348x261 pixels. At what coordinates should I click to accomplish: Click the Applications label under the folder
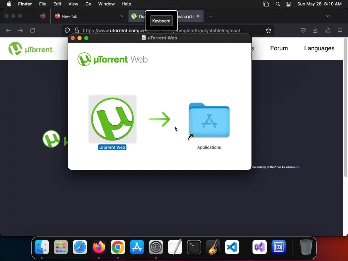209,147
